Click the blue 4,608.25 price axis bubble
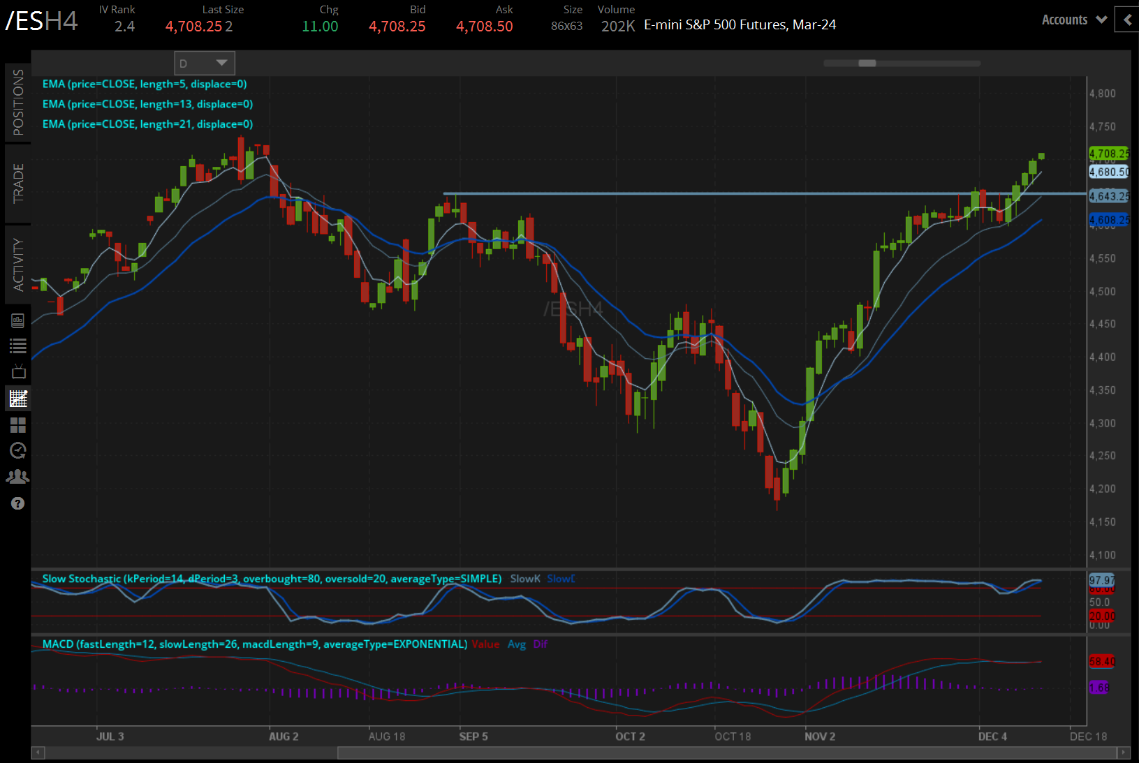Viewport: 1139px width, 763px height. click(1109, 220)
